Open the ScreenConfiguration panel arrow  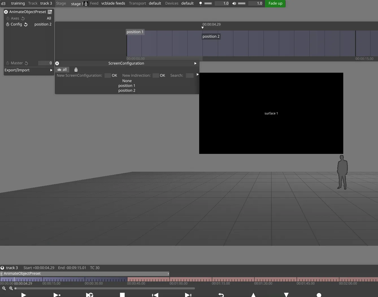[x=195, y=63]
